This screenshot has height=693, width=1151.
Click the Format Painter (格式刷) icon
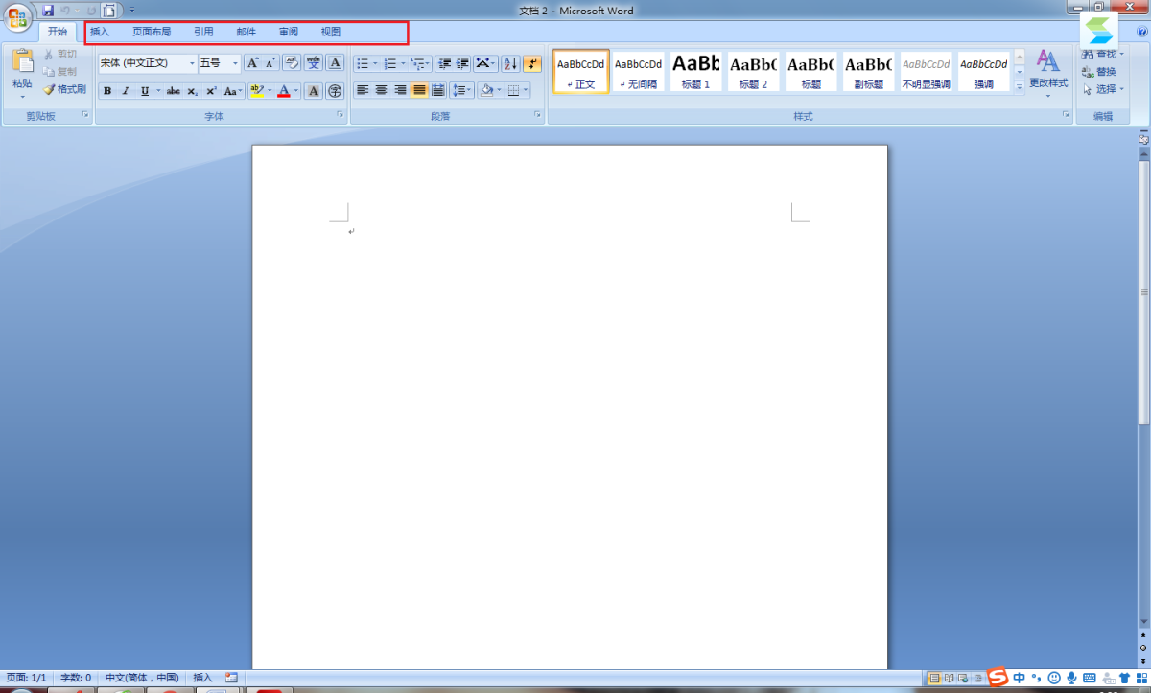point(64,89)
